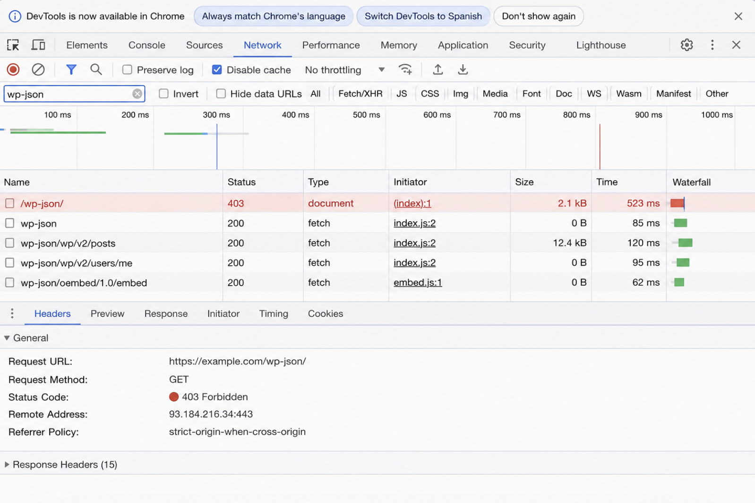This screenshot has height=503, width=755.
Task: Open the Security tab
Action: [527, 45]
